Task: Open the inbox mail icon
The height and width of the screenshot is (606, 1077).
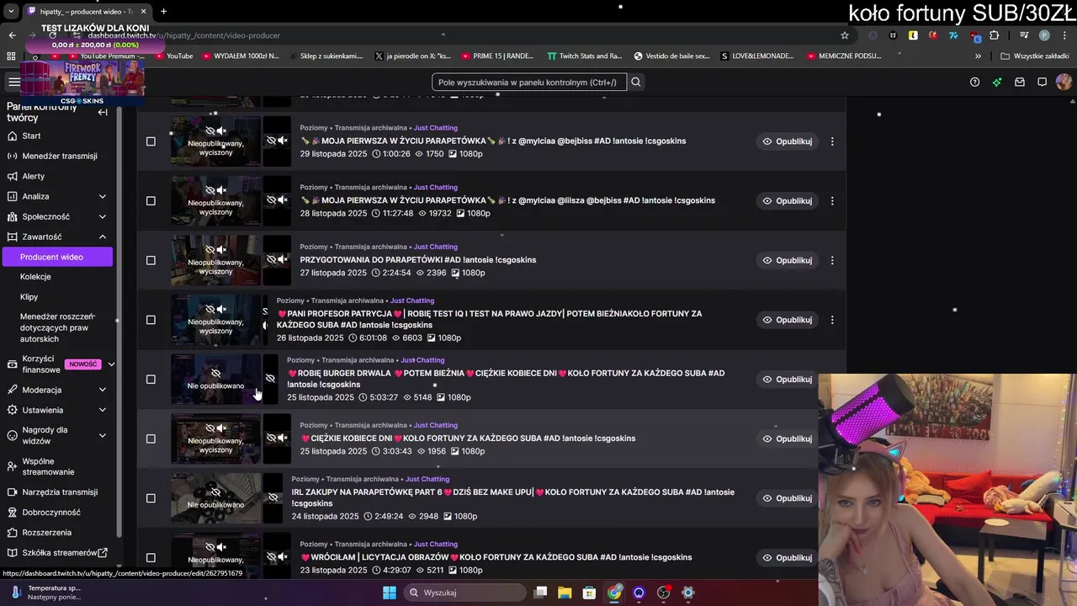Action: coord(1020,82)
